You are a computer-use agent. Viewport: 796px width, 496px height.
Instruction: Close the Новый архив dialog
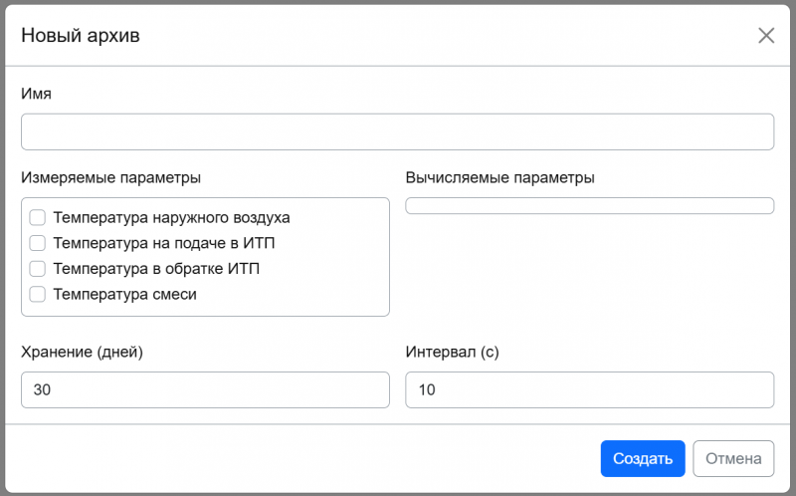pos(765,36)
